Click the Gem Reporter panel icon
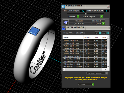Viewport: 124px width, 93px height. (63, 7)
